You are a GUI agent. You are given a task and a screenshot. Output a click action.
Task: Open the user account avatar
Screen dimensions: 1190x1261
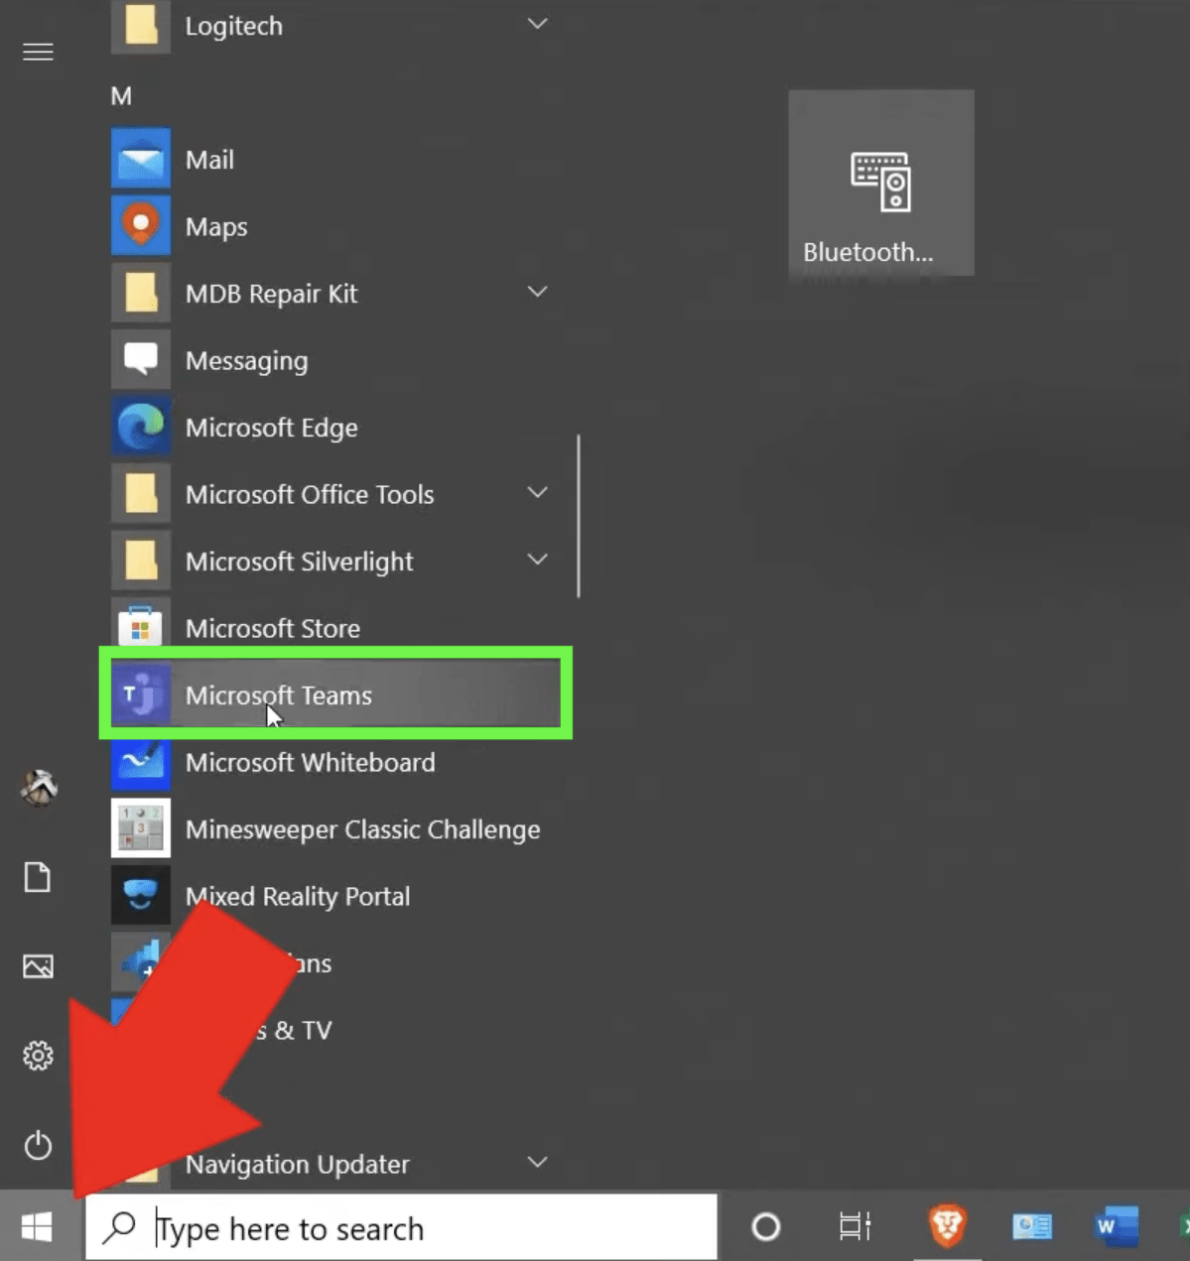pyautogui.click(x=39, y=788)
